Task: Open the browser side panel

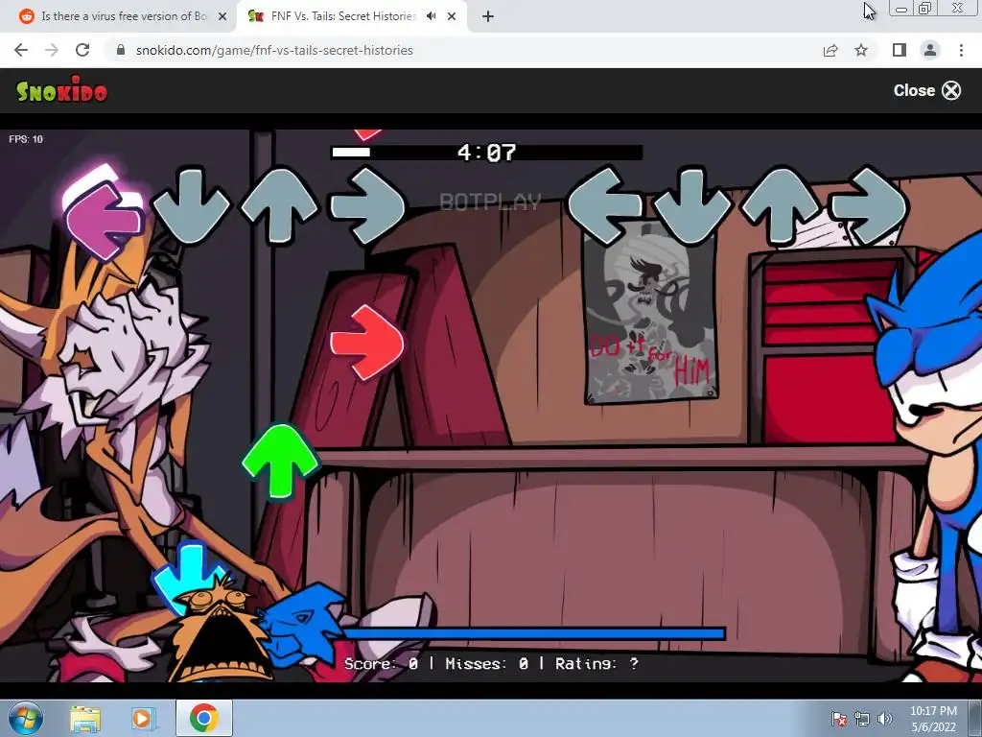Action: click(x=900, y=50)
